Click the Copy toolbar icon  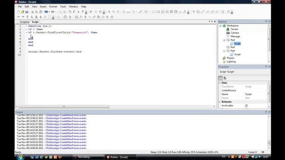coord(37,12)
